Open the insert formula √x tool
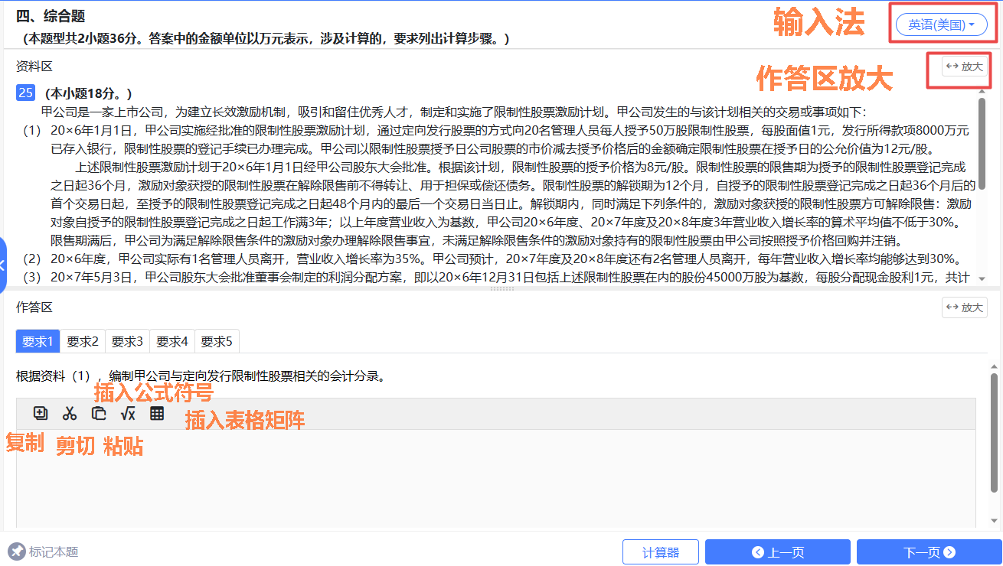This screenshot has height=566, width=1003. click(x=127, y=413)
